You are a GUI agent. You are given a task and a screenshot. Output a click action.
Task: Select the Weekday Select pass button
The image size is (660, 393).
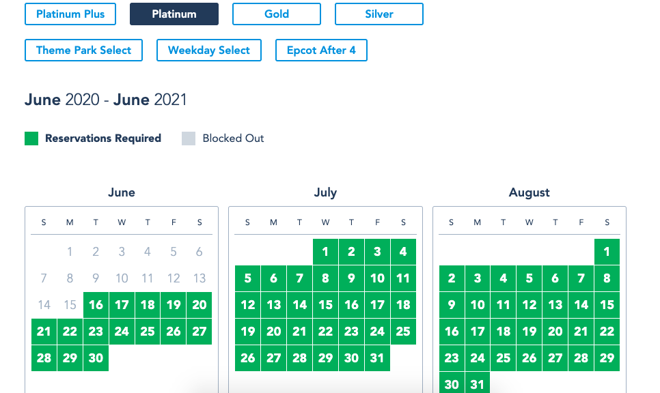coord(209,50)
